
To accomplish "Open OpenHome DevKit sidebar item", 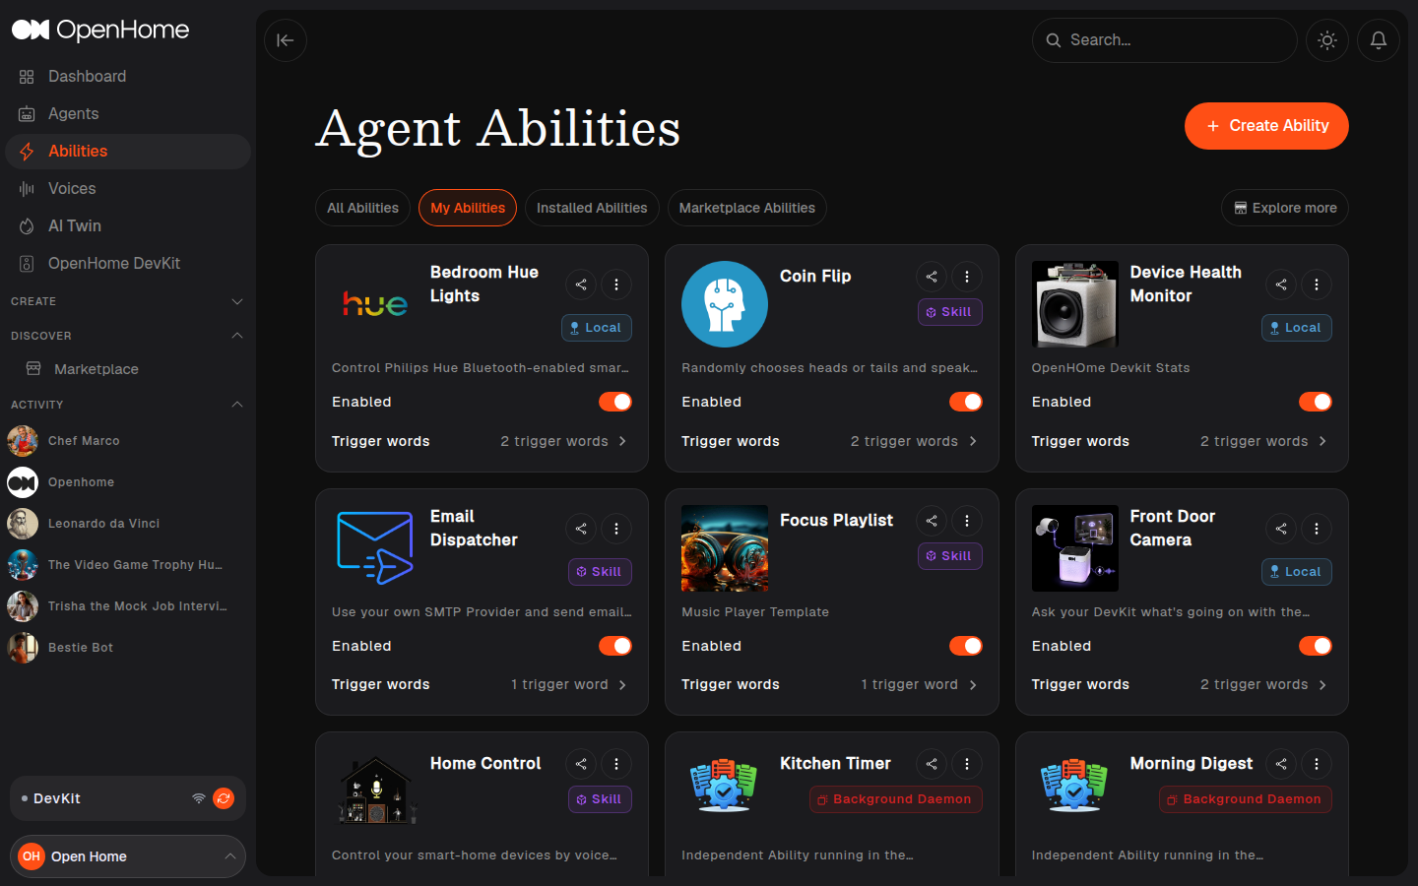I will point(128,264).
